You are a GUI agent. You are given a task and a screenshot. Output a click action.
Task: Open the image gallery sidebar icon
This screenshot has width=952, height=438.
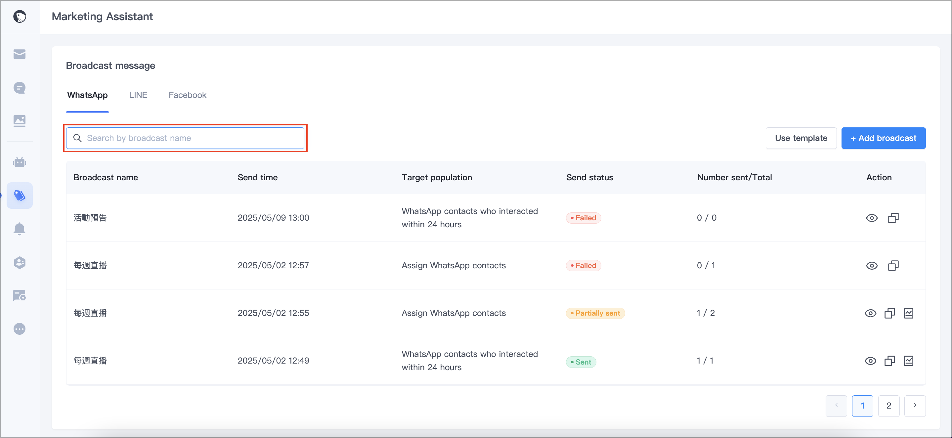tap(19, 121)
